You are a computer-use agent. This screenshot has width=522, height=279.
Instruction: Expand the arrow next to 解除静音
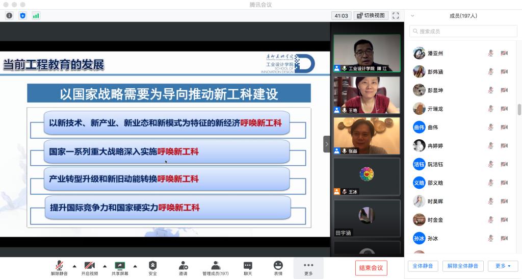tap(74, 266)
